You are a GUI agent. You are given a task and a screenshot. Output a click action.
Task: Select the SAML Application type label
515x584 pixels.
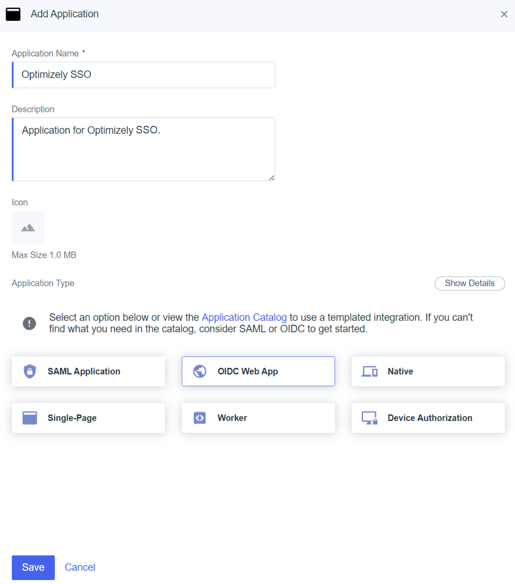(x=84, y=371)
